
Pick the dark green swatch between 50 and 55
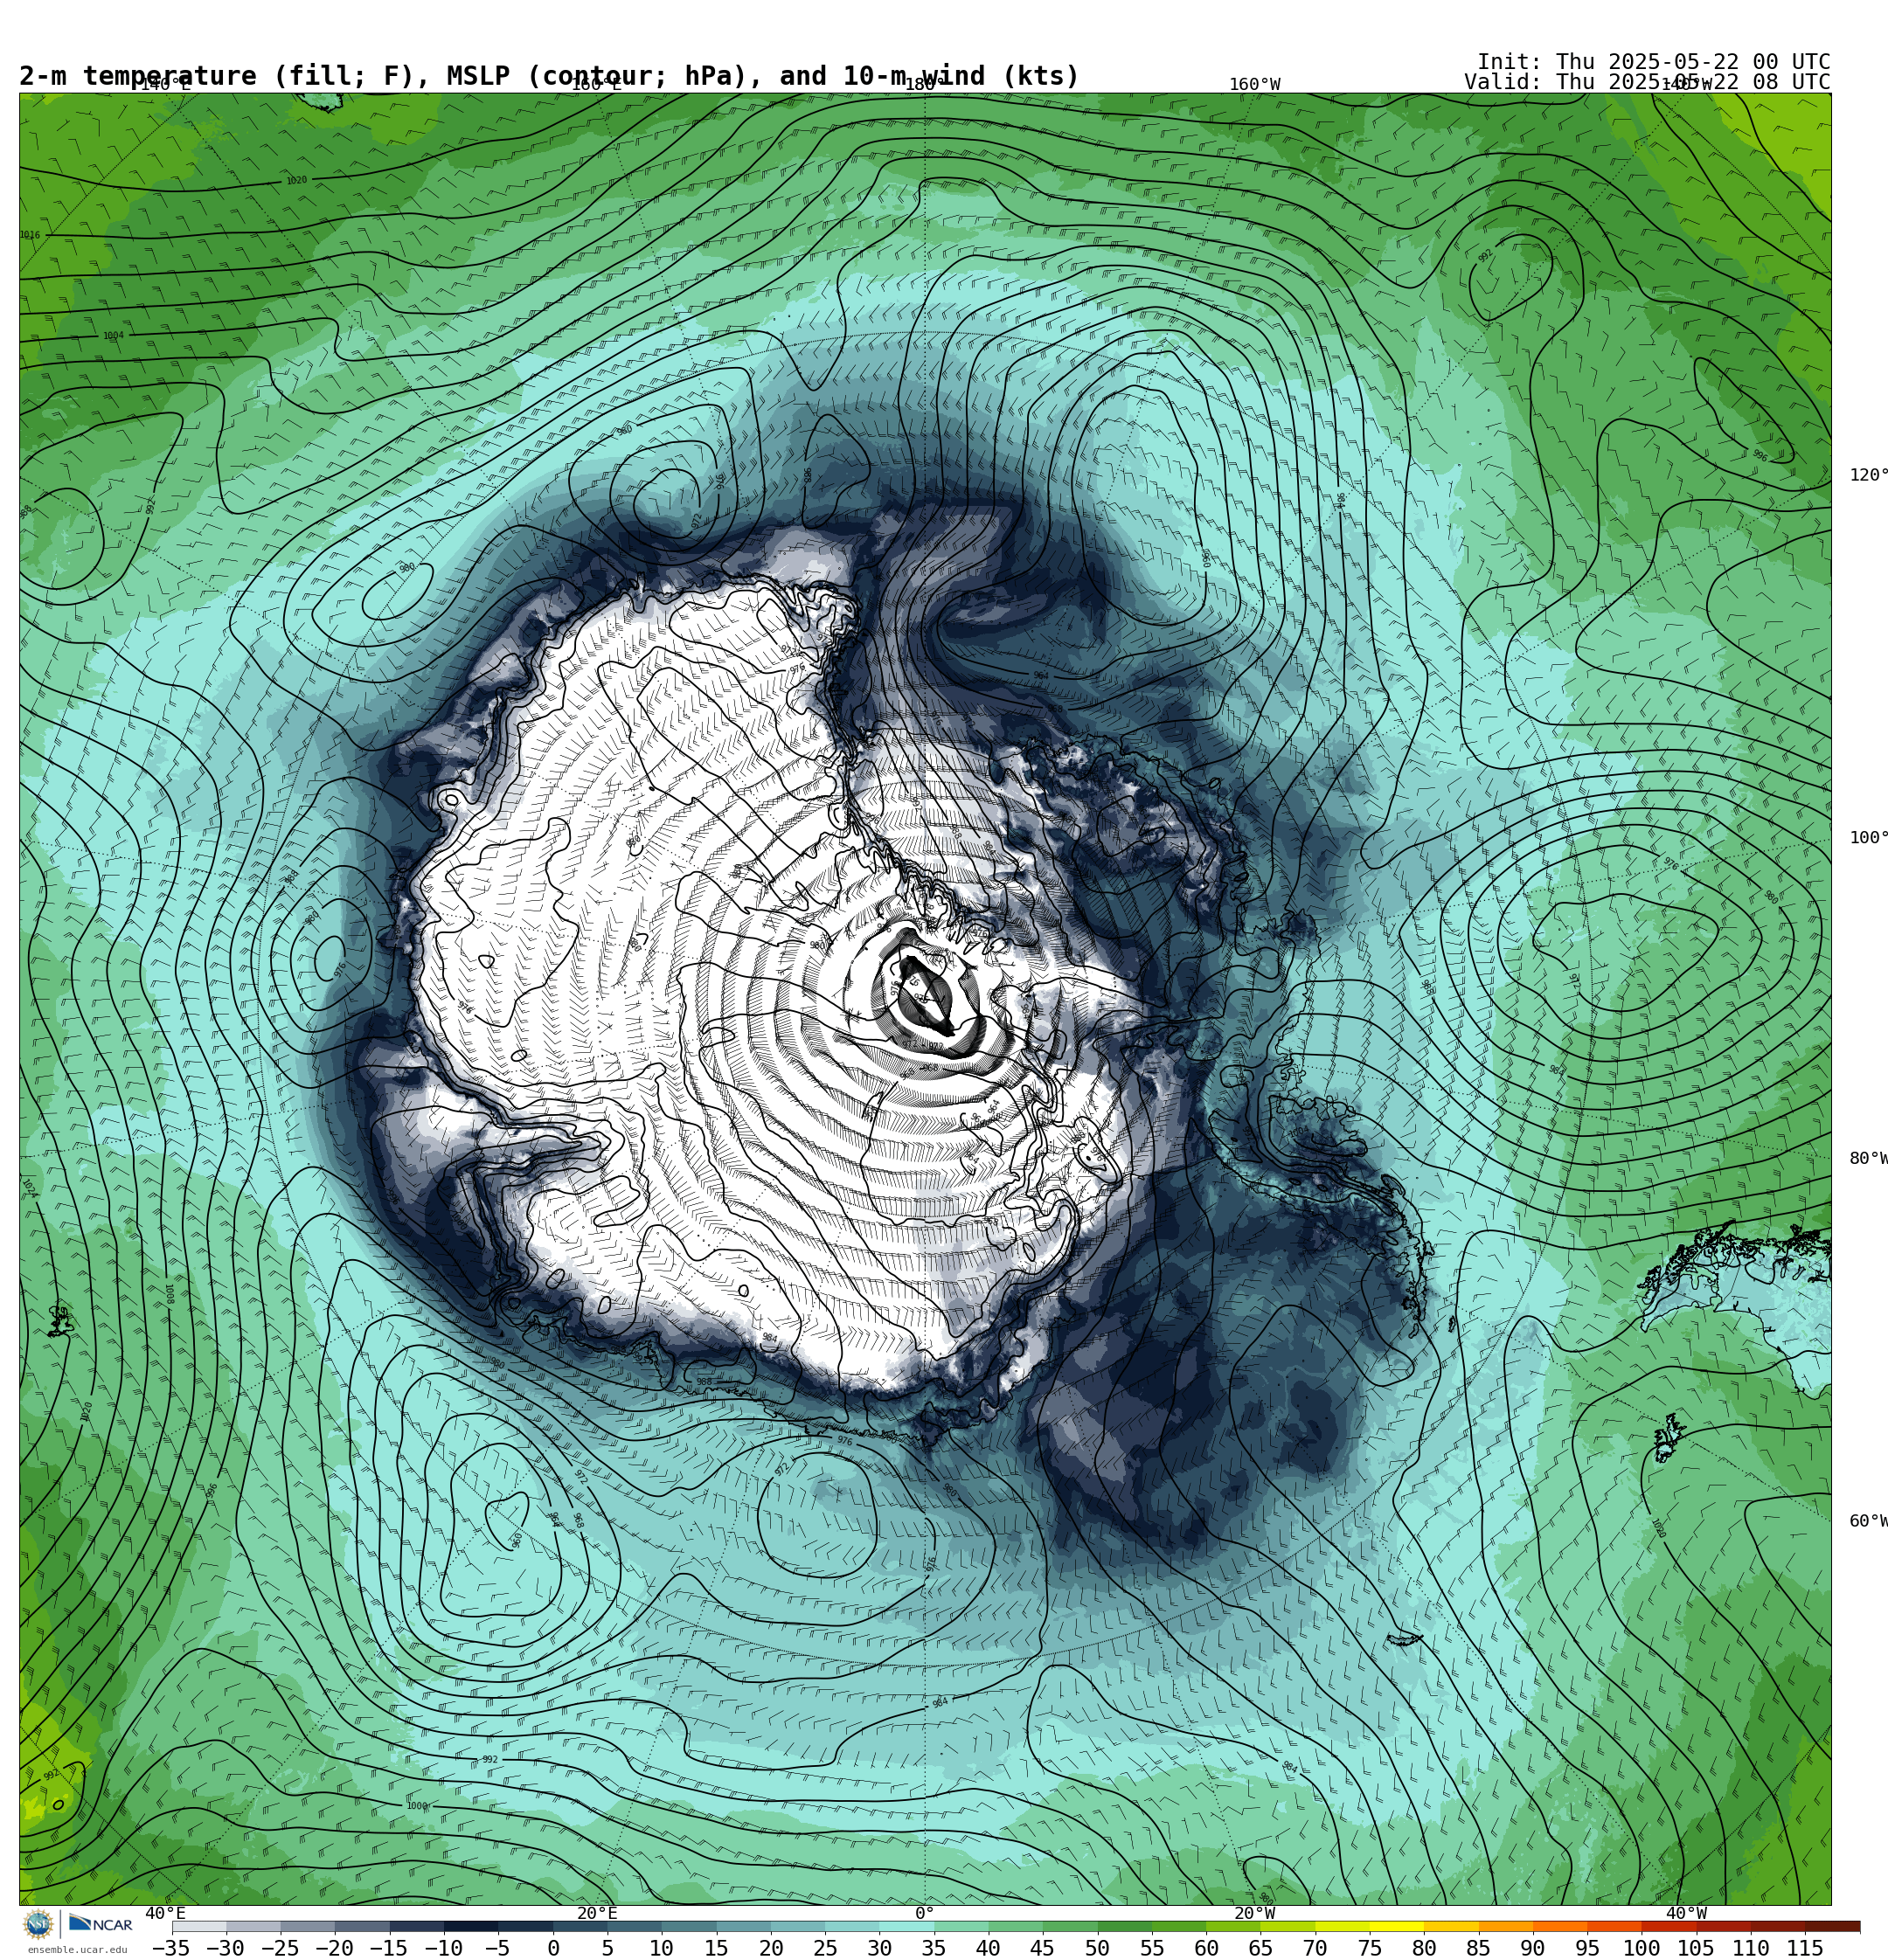click(1123, 1926)
